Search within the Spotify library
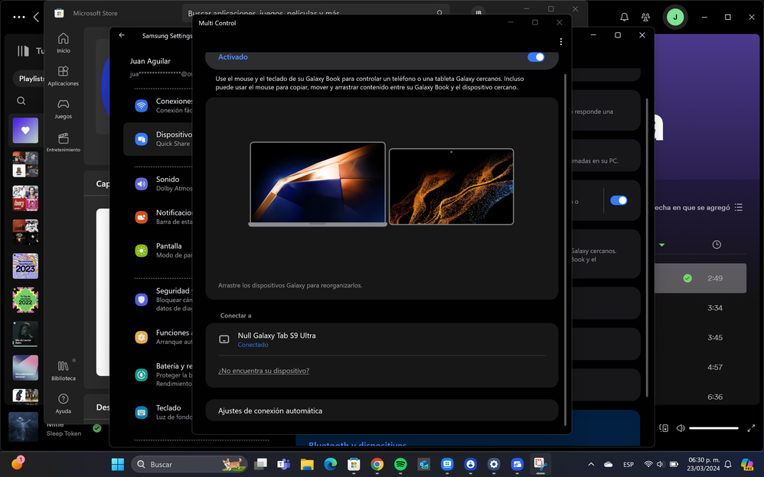Screen dimensions: 764x477 pyautogui.click(x=21, y=101)
